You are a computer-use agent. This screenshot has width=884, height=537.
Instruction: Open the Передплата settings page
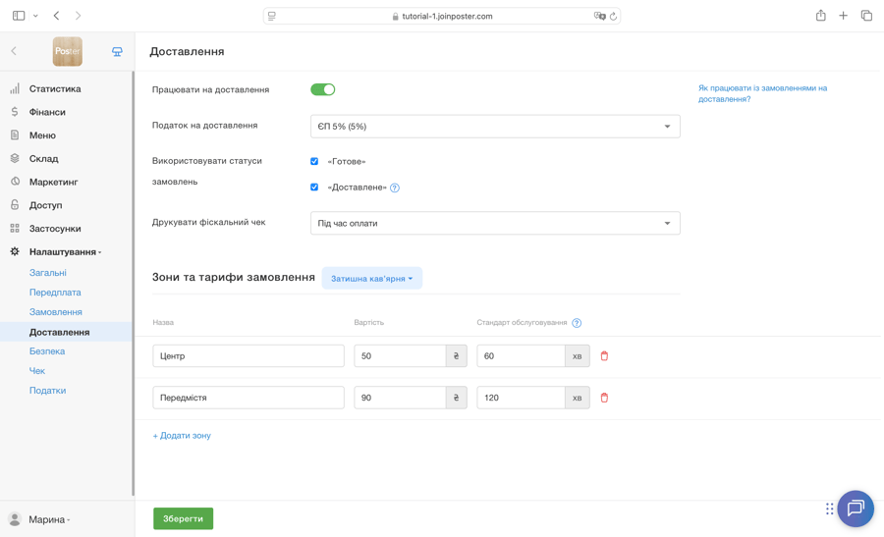(x=55, y=293)
